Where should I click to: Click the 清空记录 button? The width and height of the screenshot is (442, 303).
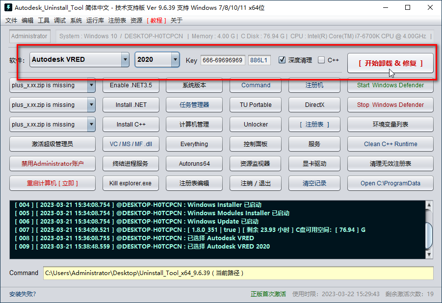point(314,183)
